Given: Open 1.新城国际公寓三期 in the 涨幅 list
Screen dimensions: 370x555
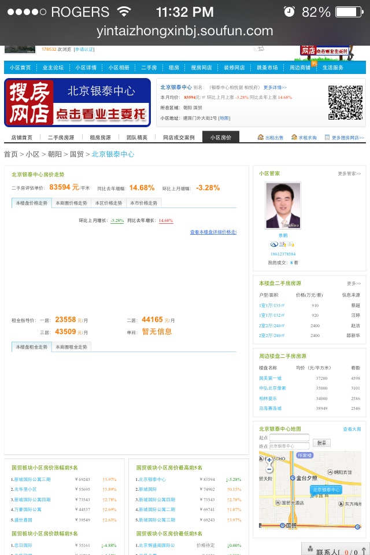Looking at the screenshot, I should [31, 480].
